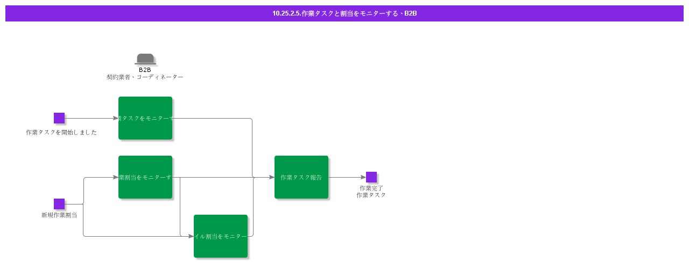Click the purple diagram title banner

[x=344, y=13]
